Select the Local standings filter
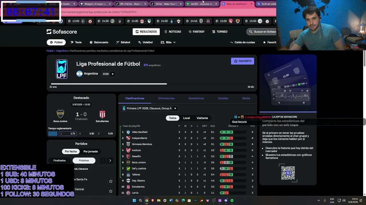This screenshot has height=205, width=366. (186, 118)
